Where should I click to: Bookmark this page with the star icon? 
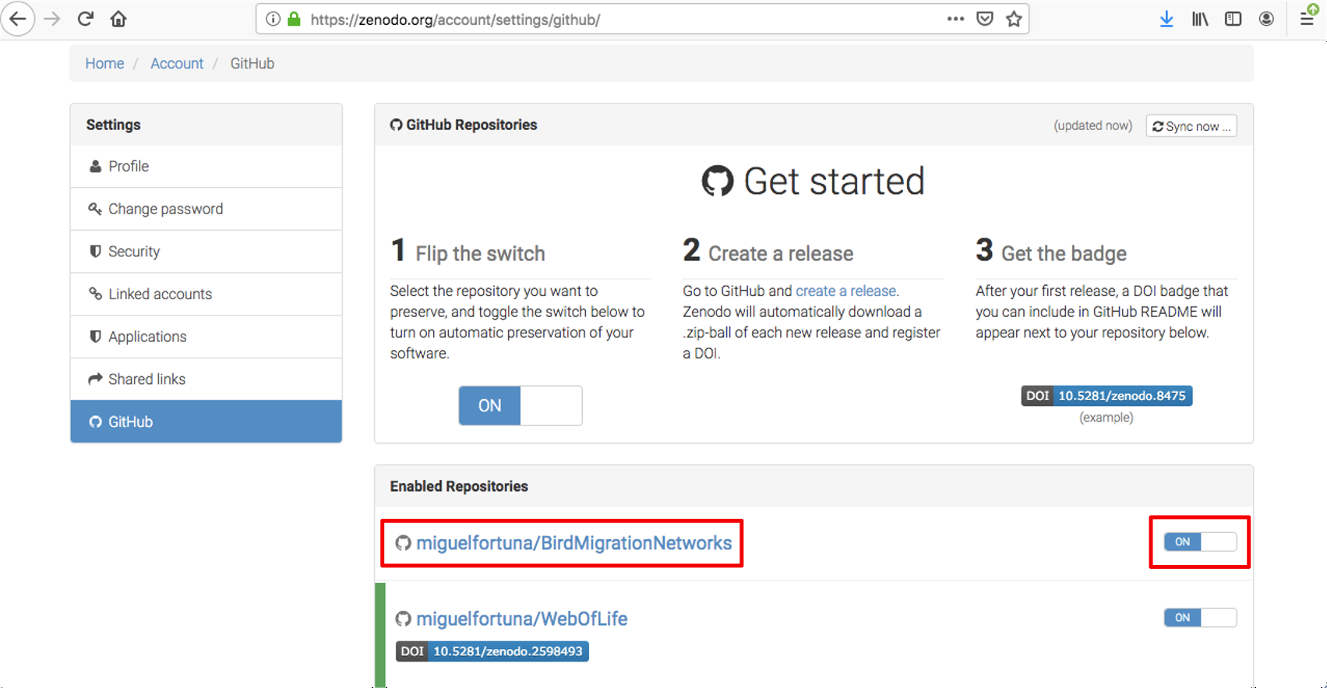pos(1014,19)
